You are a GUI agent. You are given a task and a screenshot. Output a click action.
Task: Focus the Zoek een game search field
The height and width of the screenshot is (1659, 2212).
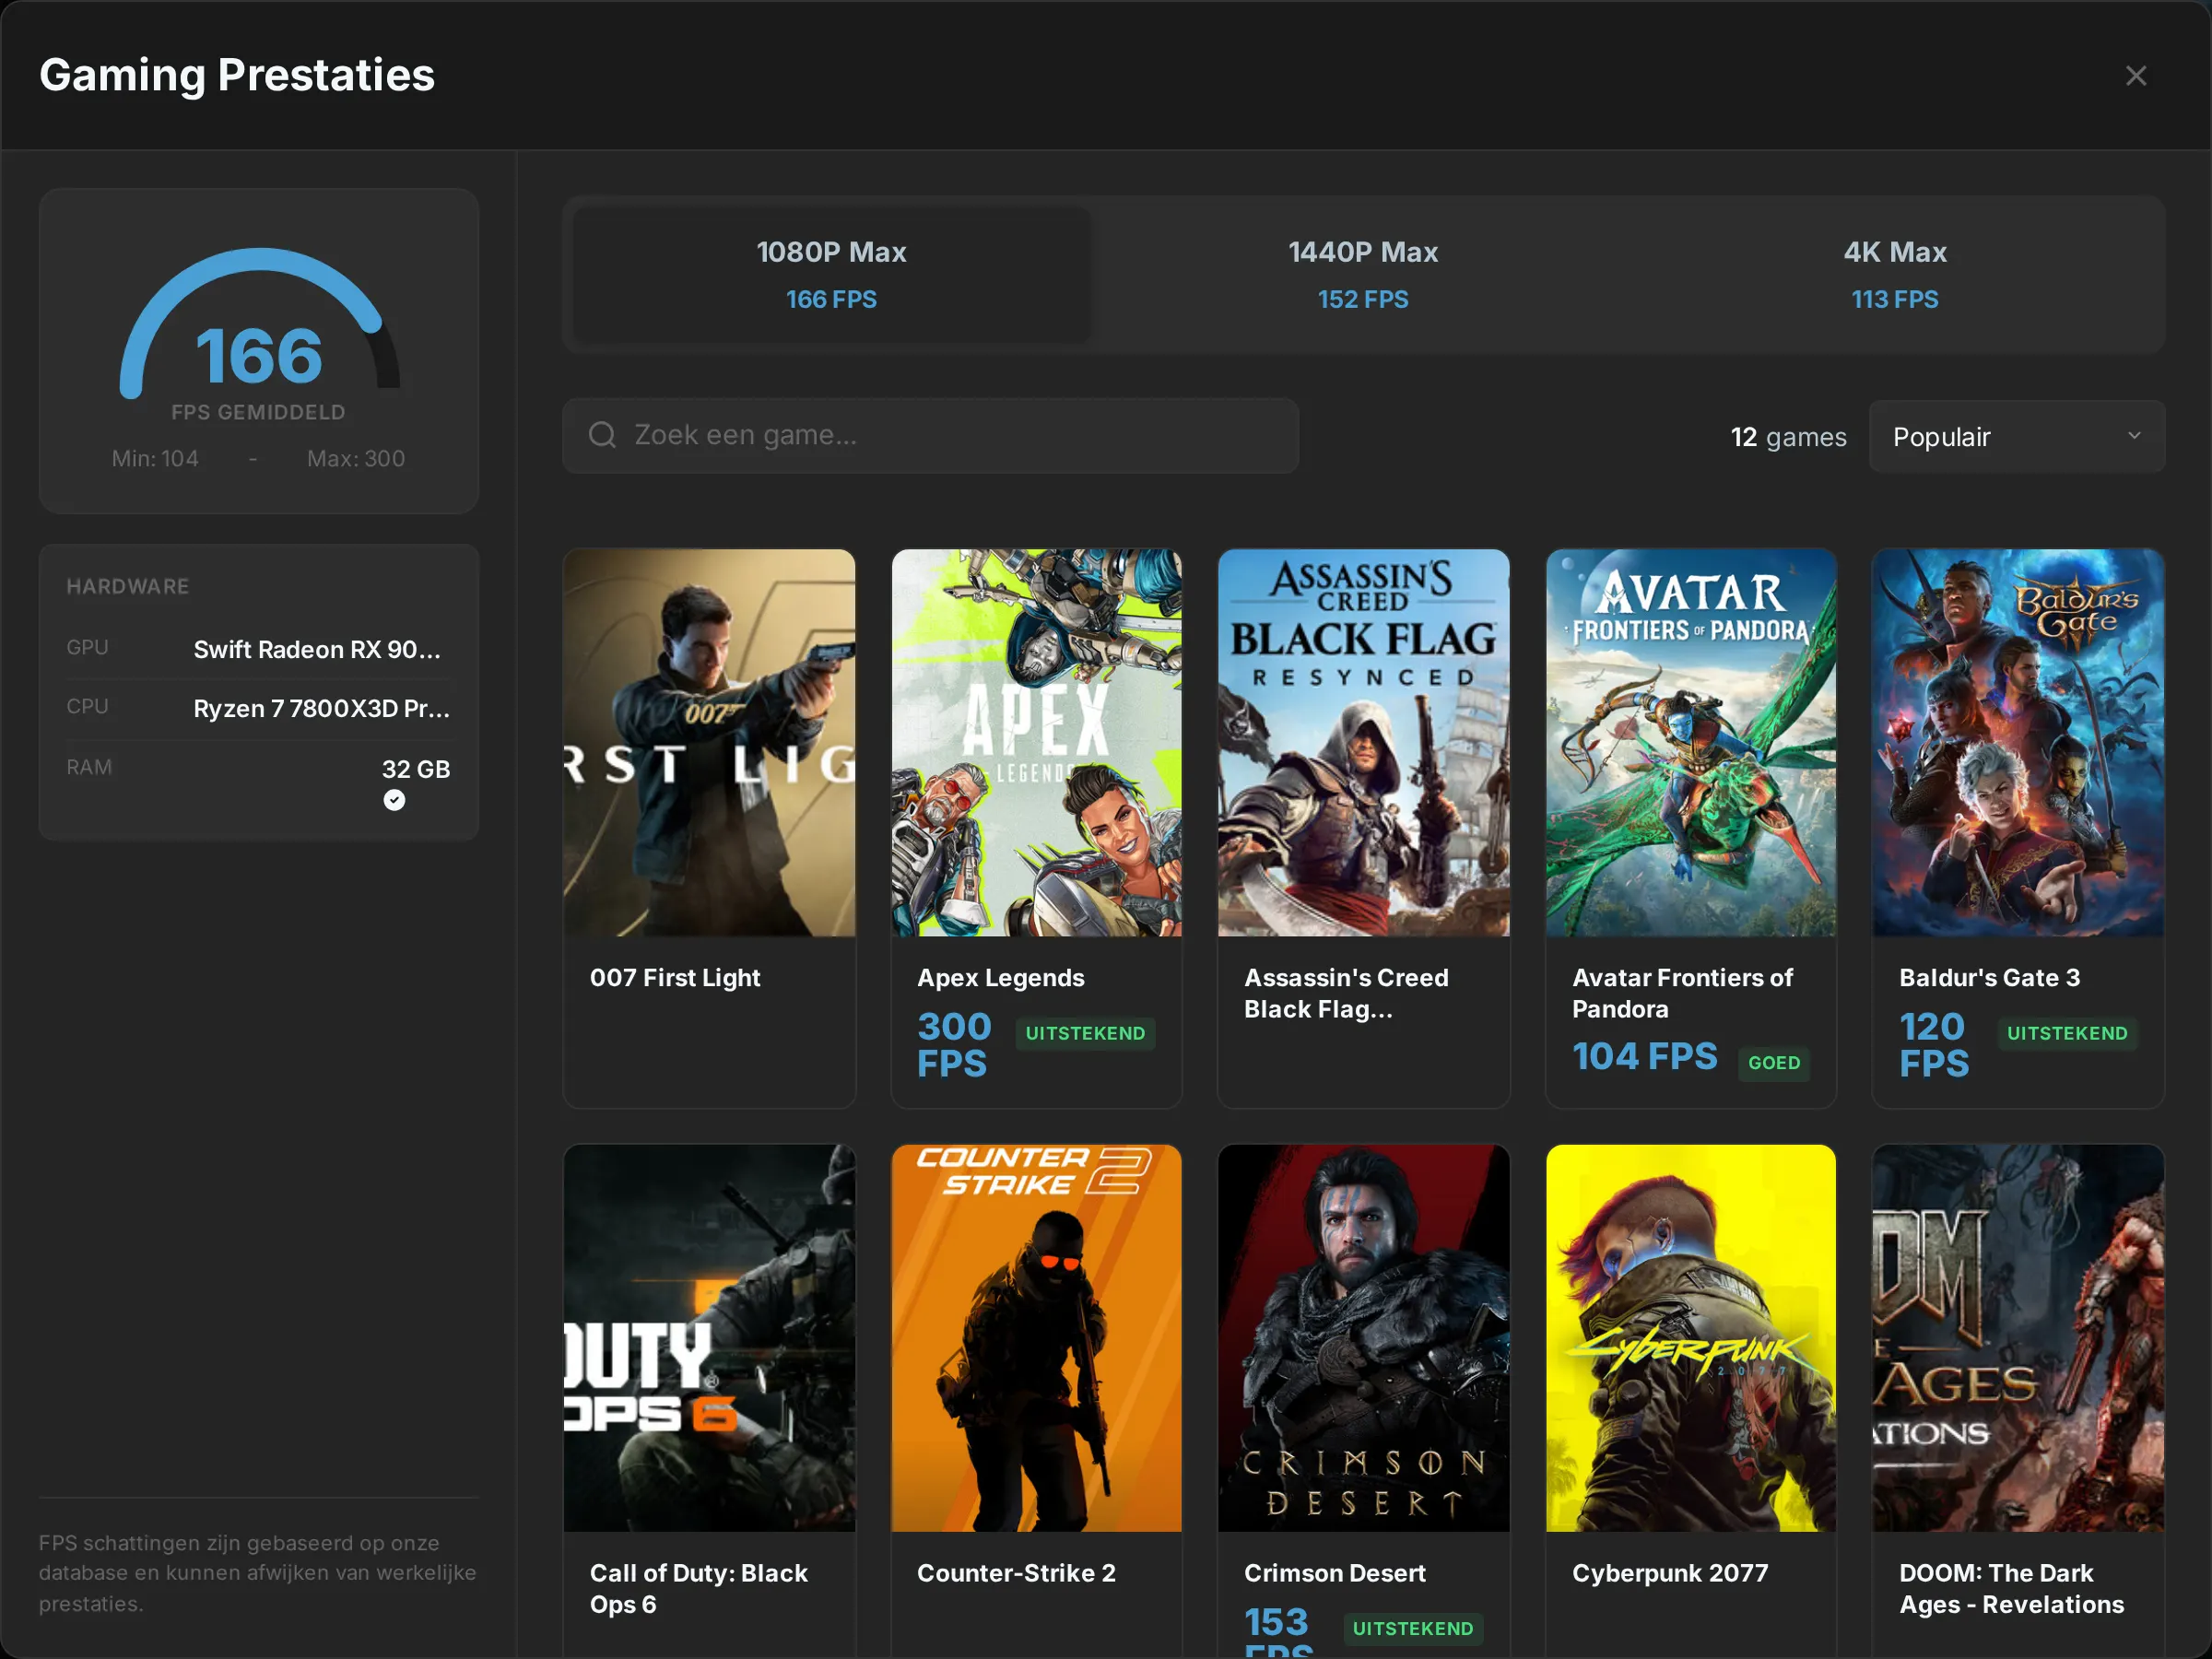coord(930,436)
